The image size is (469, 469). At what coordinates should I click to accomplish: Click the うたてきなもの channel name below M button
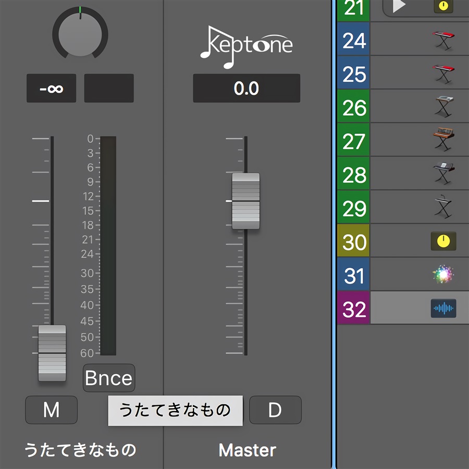(x=80, y=450)
